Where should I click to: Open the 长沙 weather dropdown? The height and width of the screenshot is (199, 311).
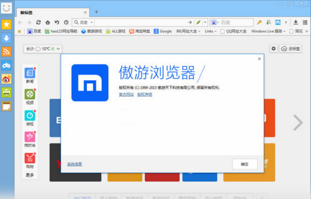[x=43, y=49]
